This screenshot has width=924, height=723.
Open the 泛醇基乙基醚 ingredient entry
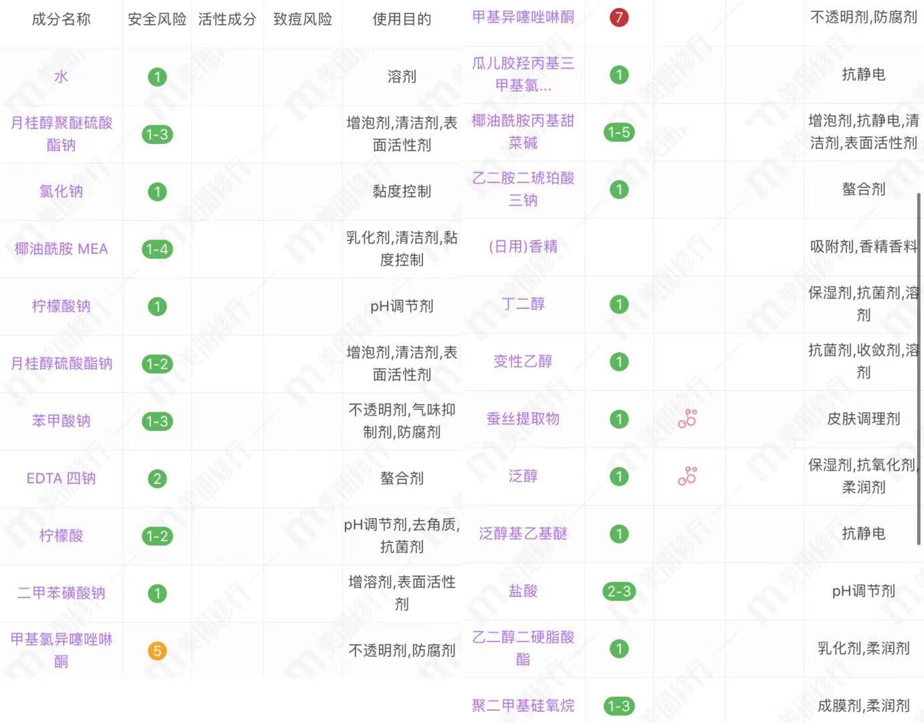522,534
